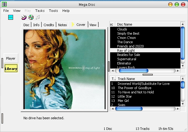Click the colorful CD disc toolbar icon
The height and width of the screenshot is (132, 188).
(x=31, y=17)
